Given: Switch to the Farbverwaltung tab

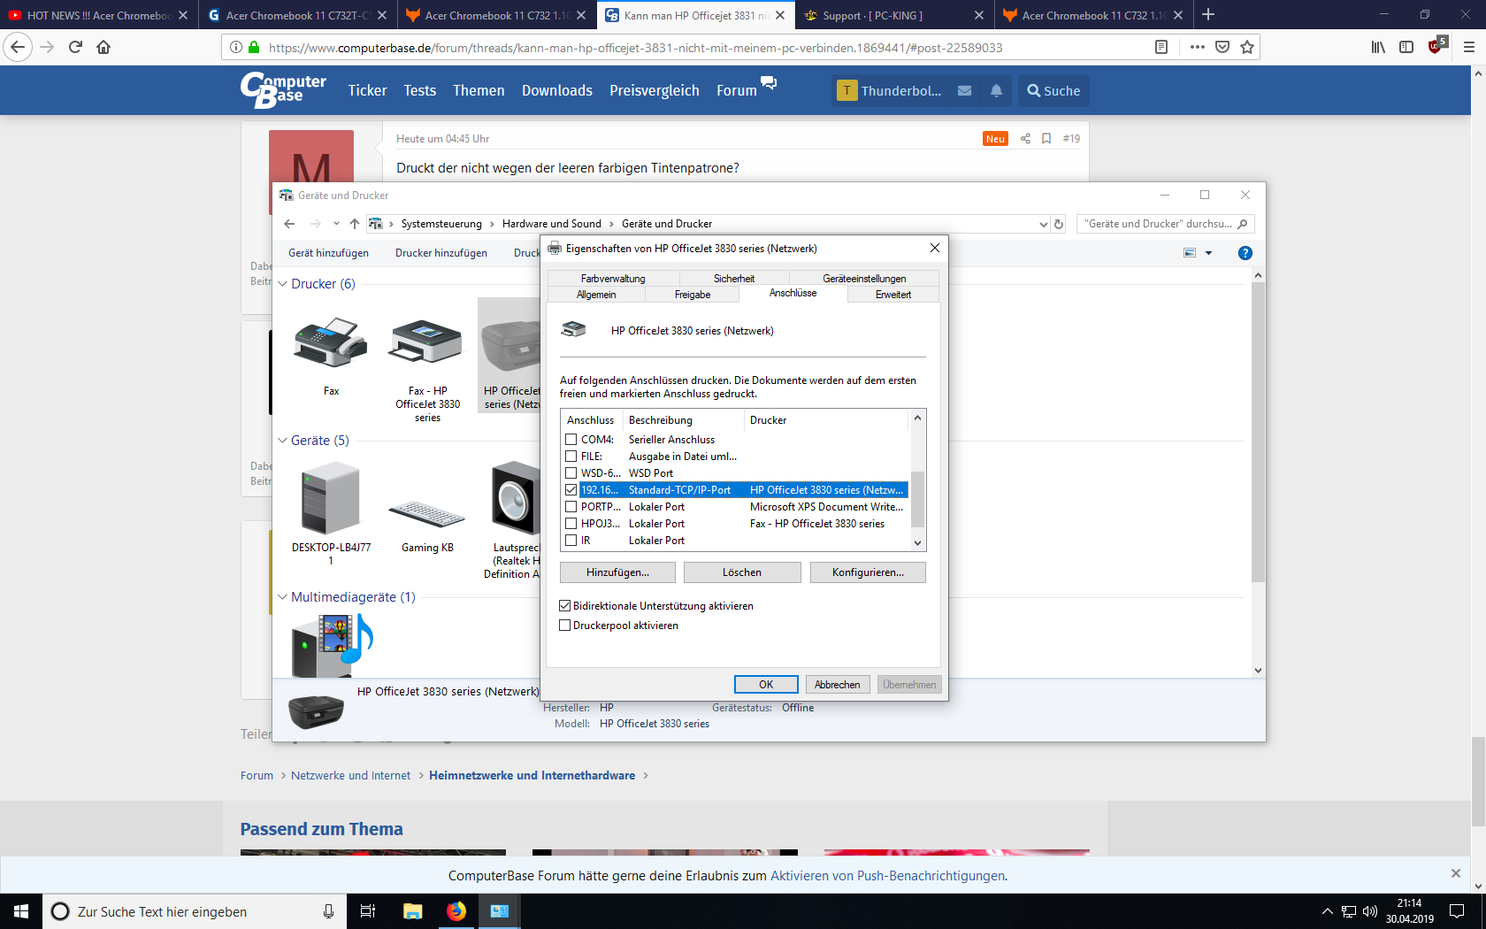Looking at the screenshot, I should 613,279.
